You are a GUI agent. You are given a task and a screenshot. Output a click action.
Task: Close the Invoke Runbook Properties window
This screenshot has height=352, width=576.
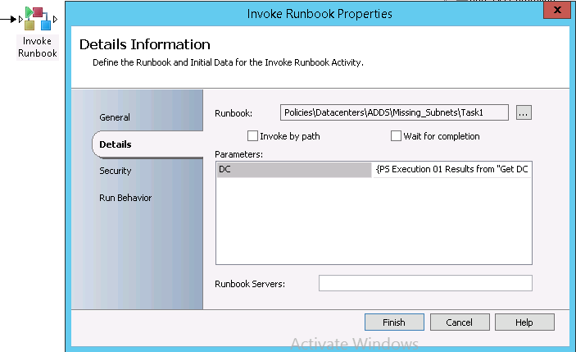pyautogui.click(x=557, y=10)
